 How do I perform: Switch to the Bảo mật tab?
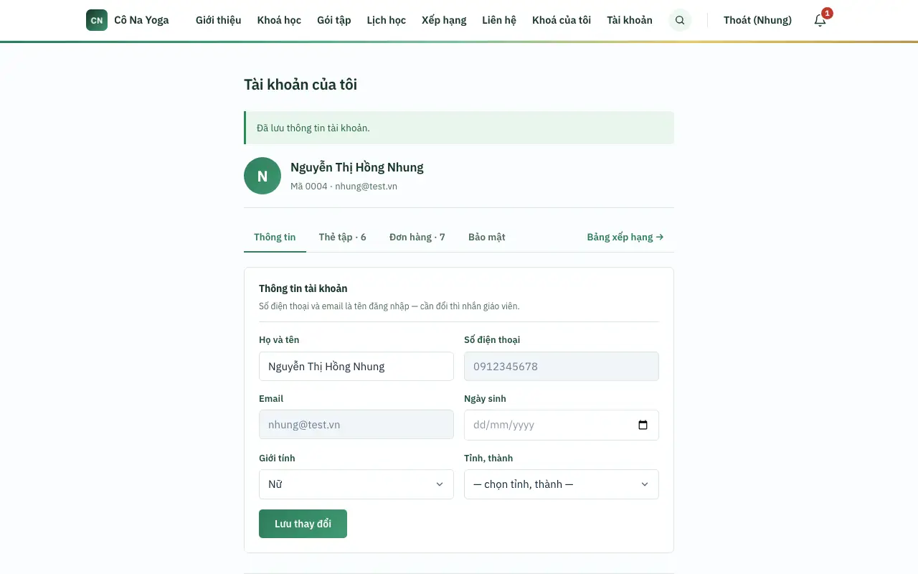[x=487, y=237]
